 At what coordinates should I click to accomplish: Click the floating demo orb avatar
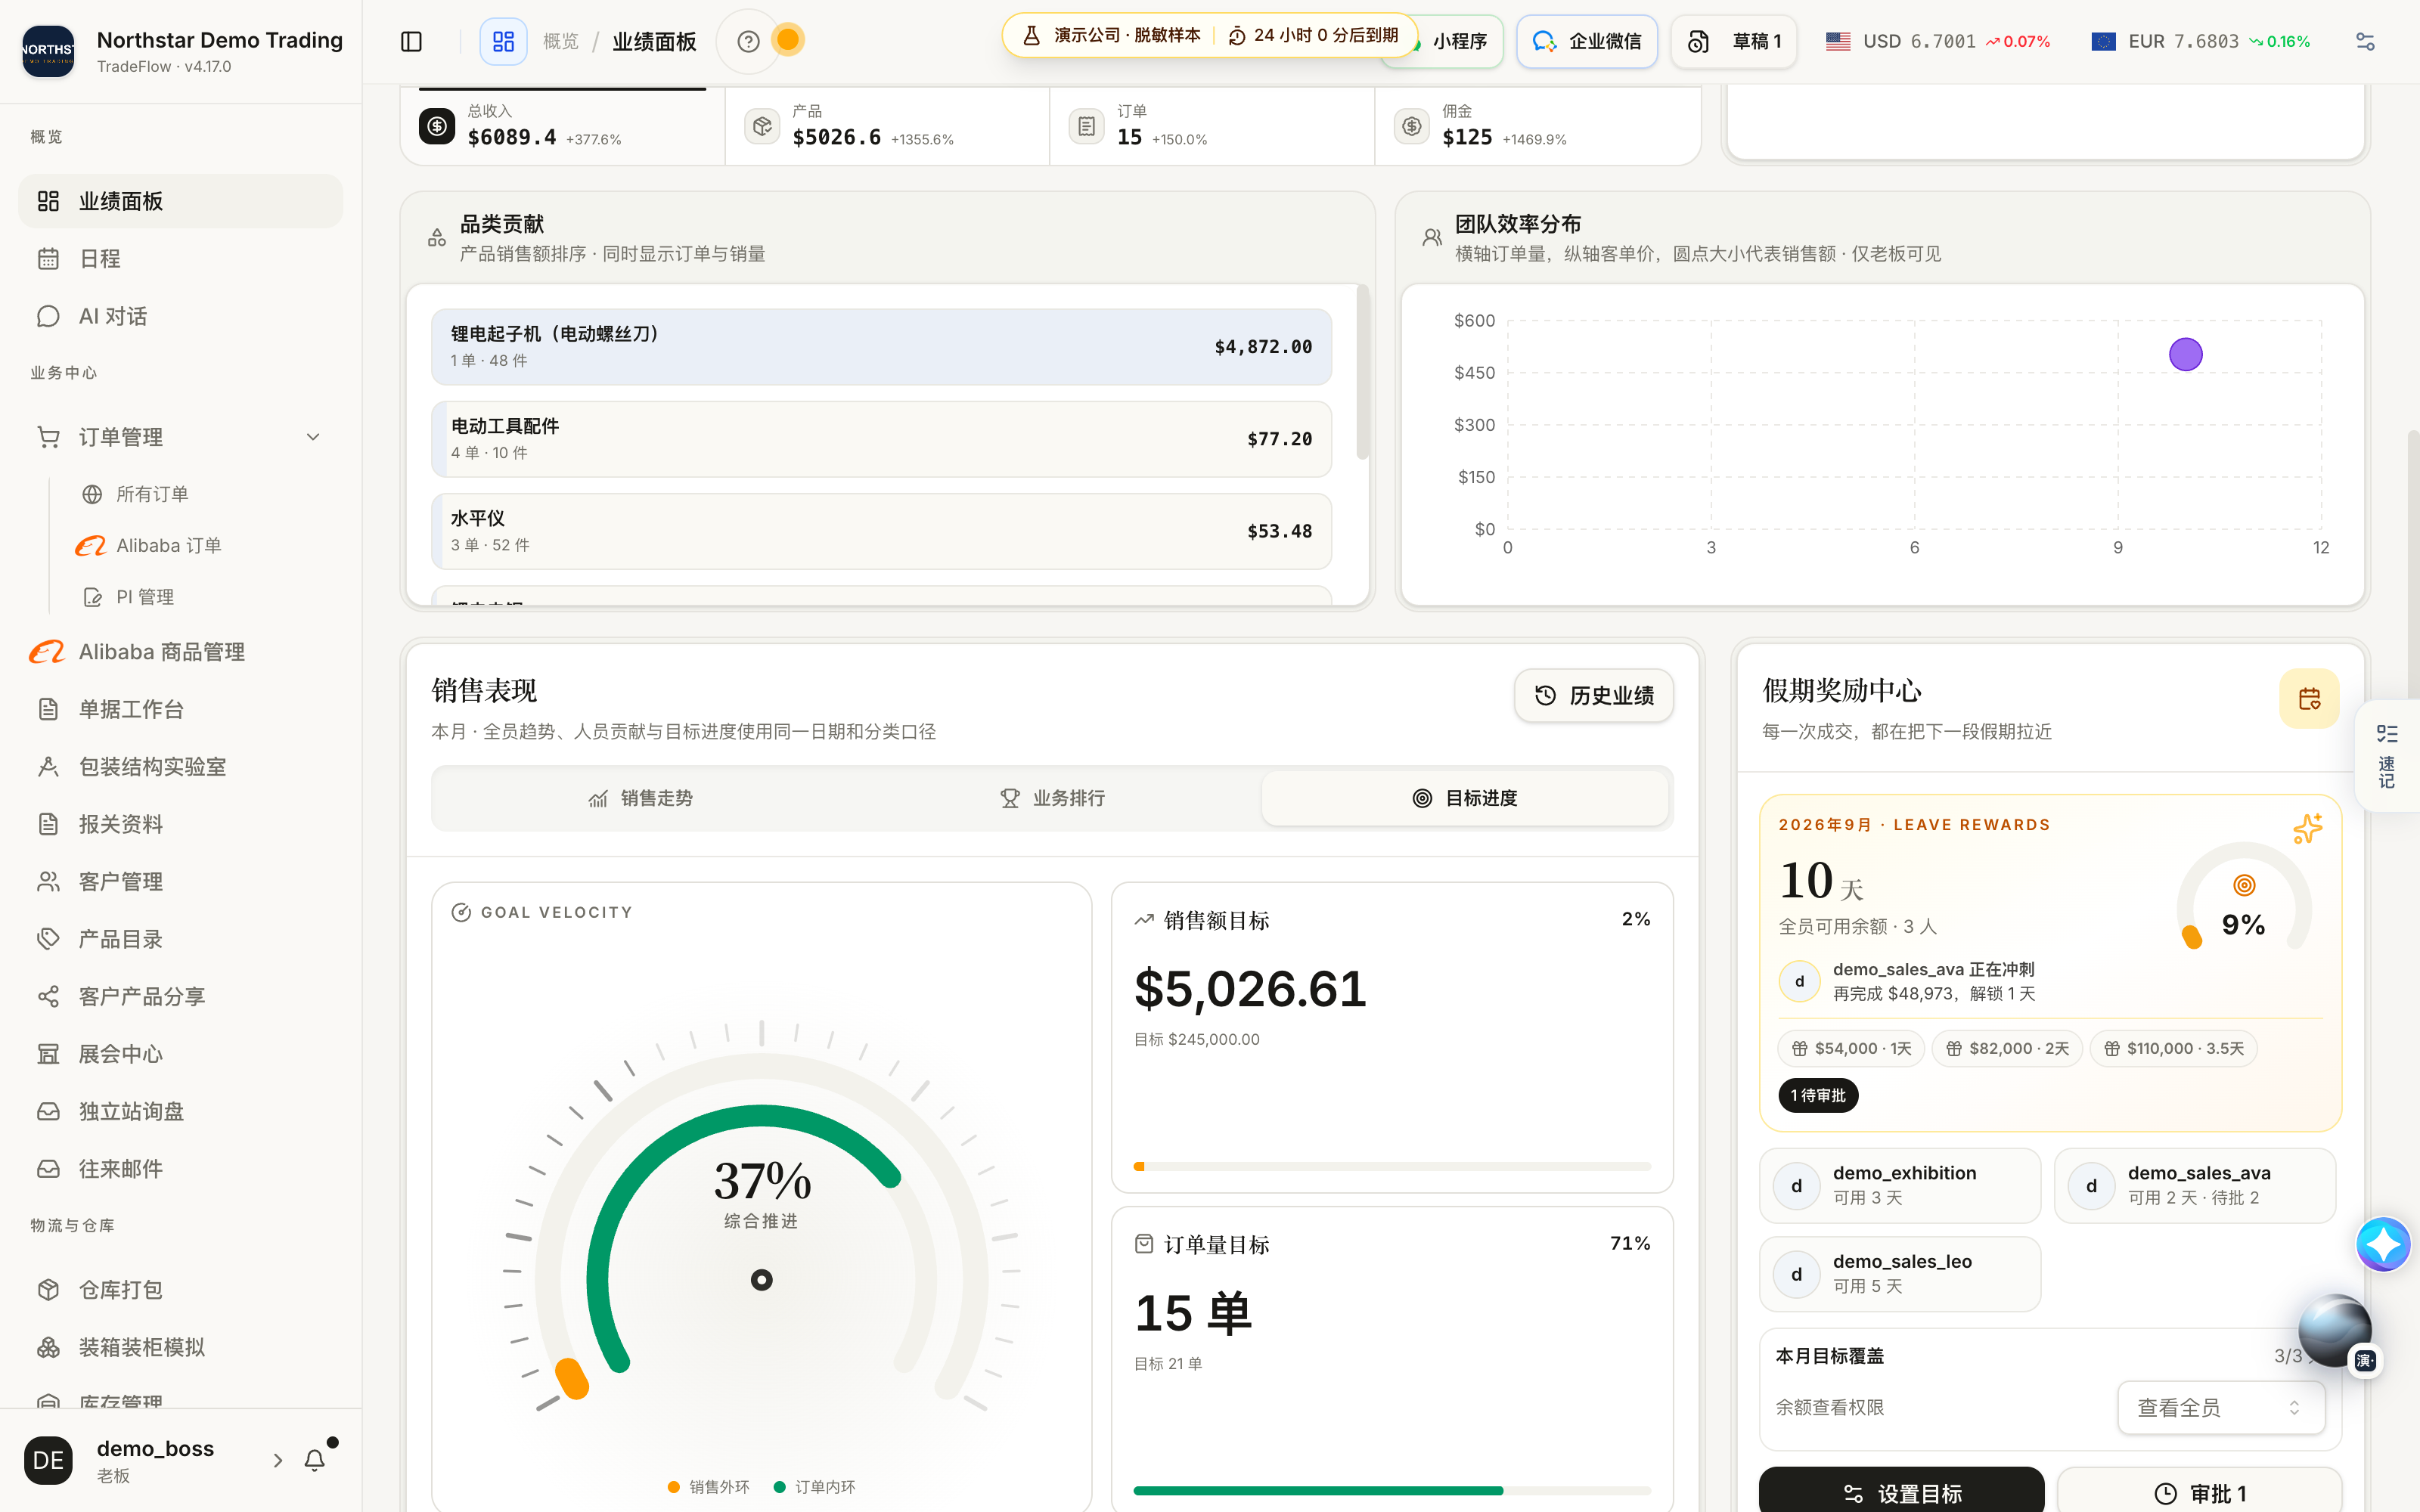coord(2335,1330)
